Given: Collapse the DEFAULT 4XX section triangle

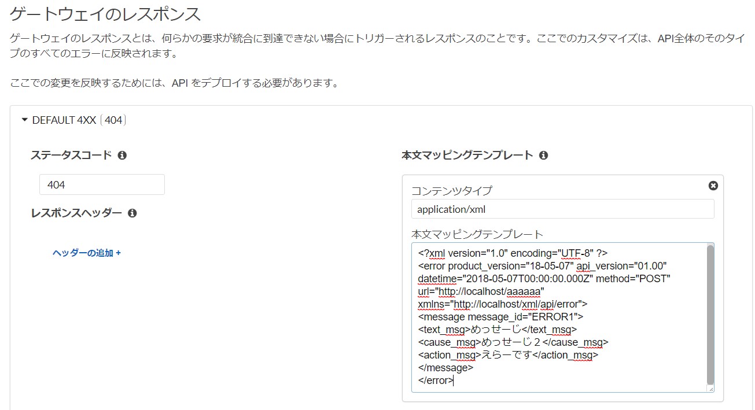Looking at the screenshot, I should pos(24,120).
